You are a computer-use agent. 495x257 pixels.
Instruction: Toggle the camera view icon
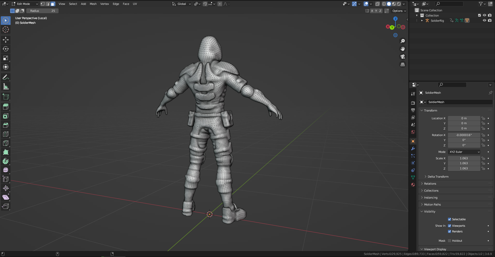coord(403,57)
